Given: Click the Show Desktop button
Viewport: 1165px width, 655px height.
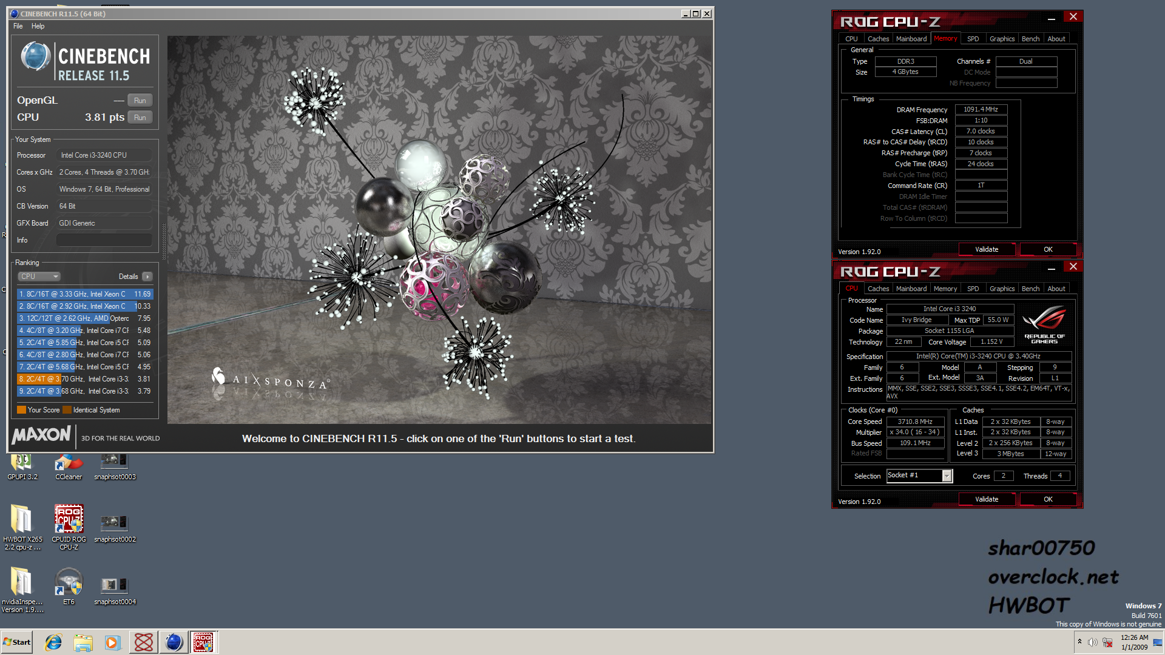Looking at the screenshot, I should click(1158, 642).
